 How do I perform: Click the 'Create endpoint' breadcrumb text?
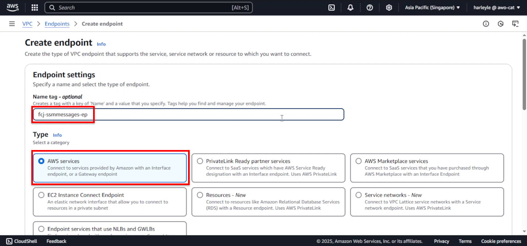click(102, 24)
